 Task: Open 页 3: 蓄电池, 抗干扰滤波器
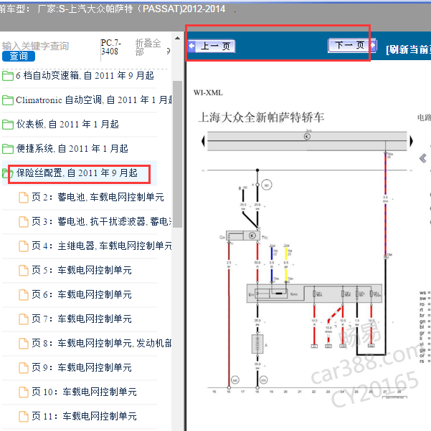click(x=102, y=221)
